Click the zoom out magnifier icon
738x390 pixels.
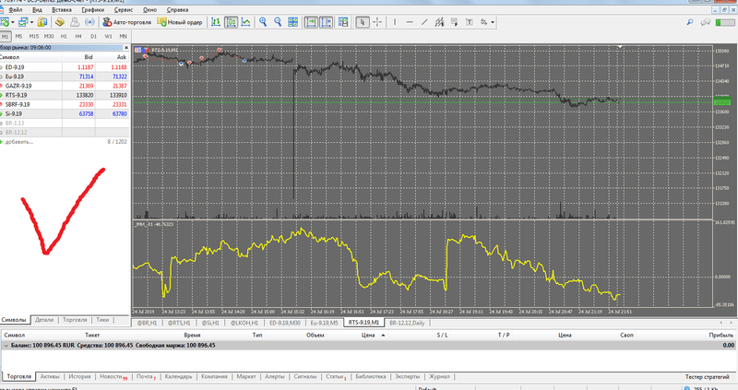(x=278, y=22)
